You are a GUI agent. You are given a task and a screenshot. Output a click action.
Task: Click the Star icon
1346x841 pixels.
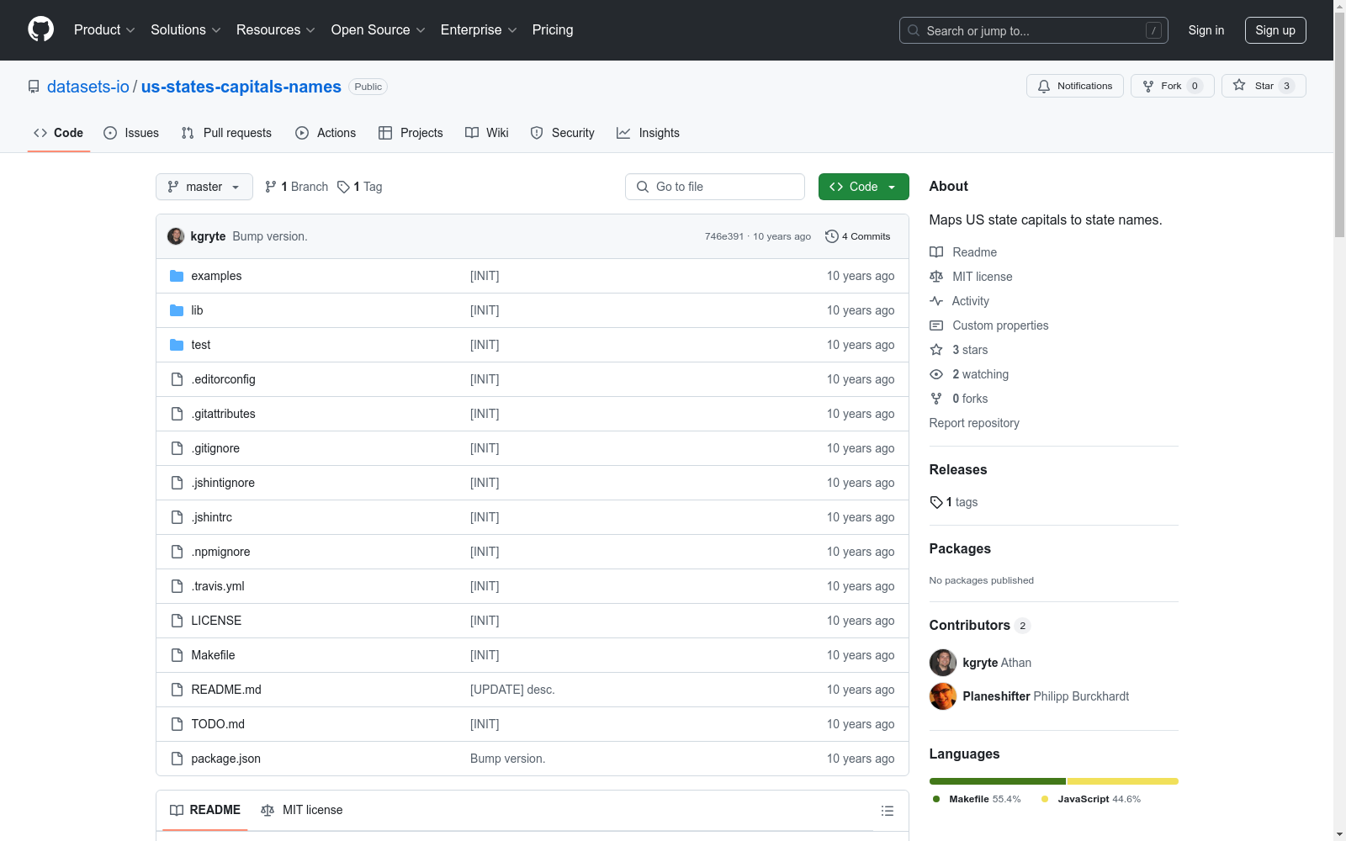(x=1239, y=85)
